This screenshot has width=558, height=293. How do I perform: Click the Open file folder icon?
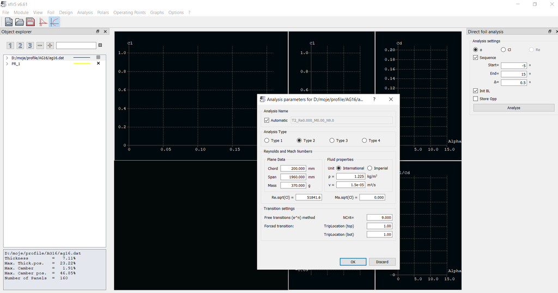(x=19, y=22)
